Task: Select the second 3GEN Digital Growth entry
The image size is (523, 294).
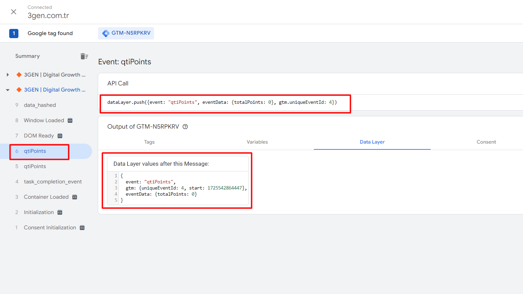Action: 55,90
